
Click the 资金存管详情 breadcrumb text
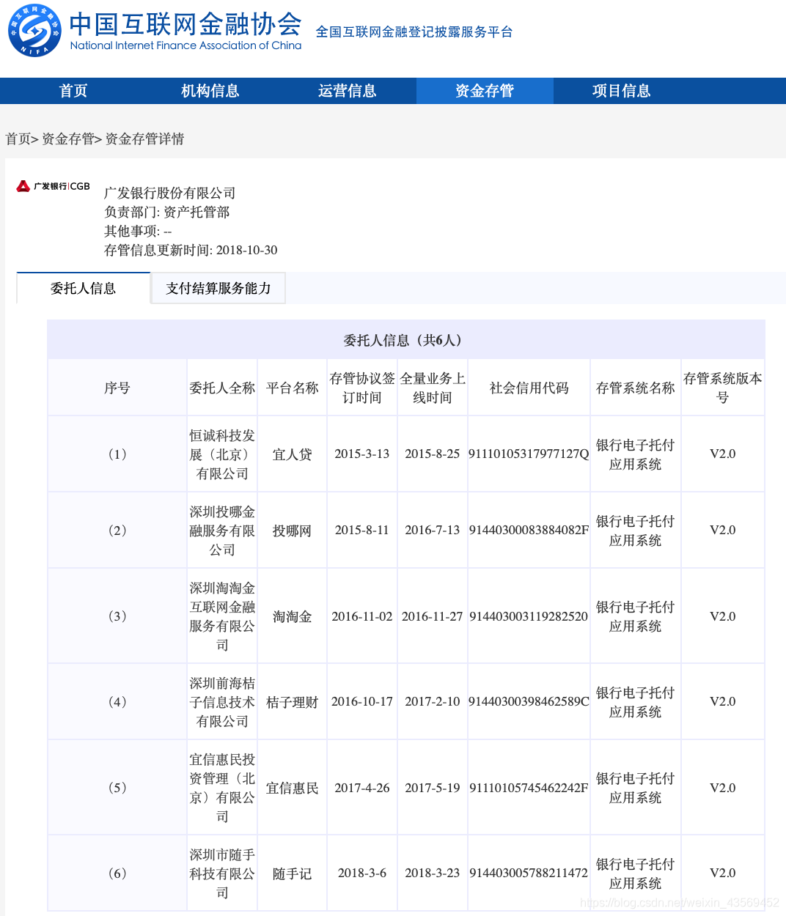(x=144, y=138)
